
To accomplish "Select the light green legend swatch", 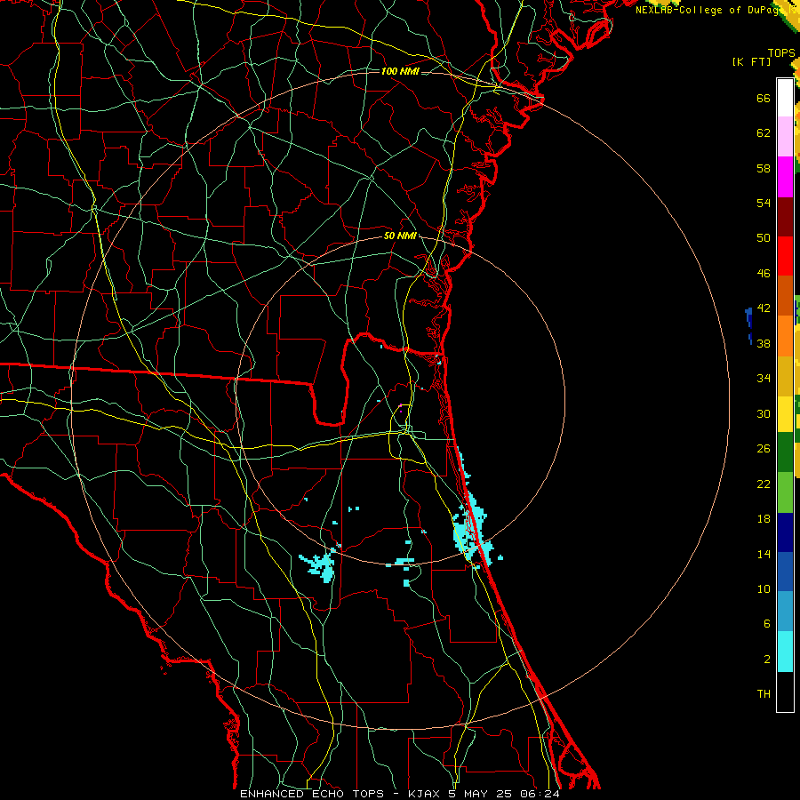I will coord(785,492).
